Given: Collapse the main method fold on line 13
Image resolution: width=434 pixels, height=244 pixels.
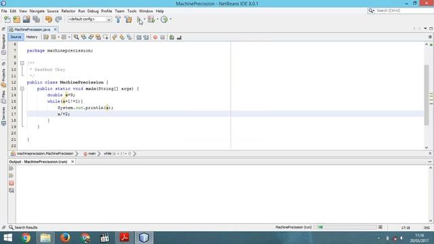Looking at the screenshot, I should 22,89.
